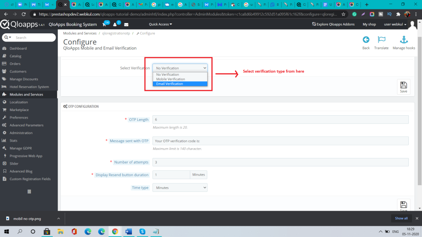The height and width of the screenshot is (237, 422).
Task: Choose Mobile Verification from the list
Action: (180, 79)
